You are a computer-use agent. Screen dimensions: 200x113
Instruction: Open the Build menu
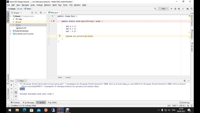[x=55, y=5]
